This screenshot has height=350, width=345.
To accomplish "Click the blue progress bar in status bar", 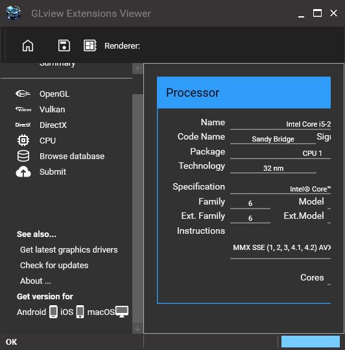I will [311, 342].
